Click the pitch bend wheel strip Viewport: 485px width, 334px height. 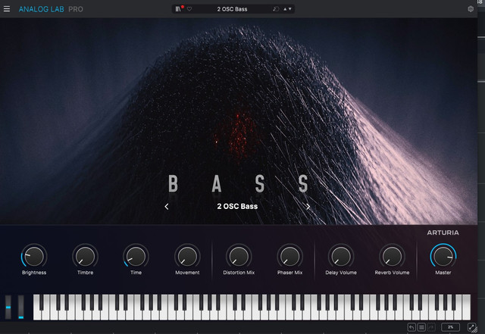coord(8,307)
